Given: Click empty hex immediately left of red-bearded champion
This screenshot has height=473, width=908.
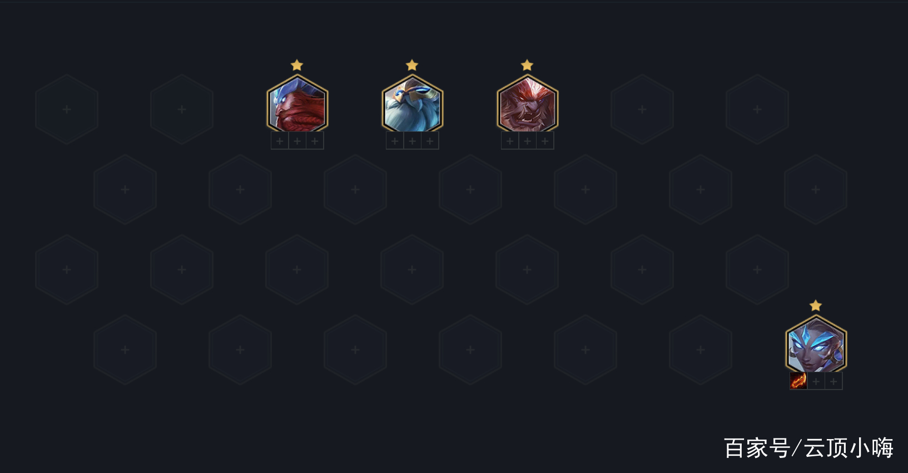Looking at the screenshot, I should click(182, 110).
